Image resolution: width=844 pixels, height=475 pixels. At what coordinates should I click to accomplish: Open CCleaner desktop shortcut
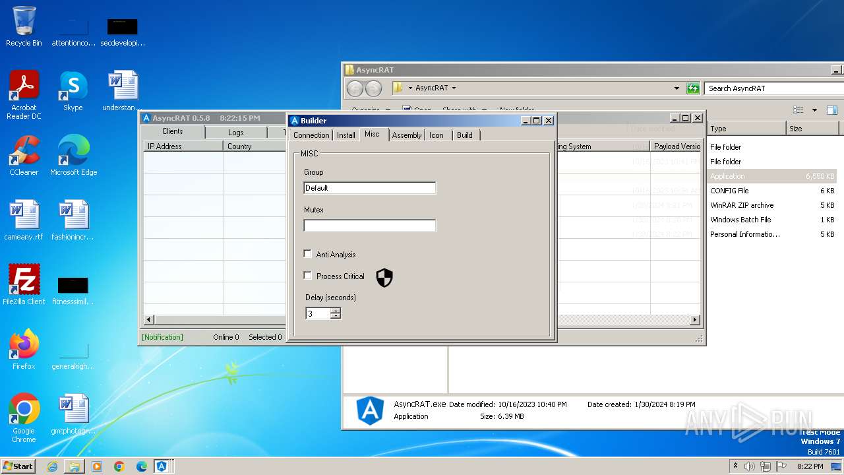(24, 156)
